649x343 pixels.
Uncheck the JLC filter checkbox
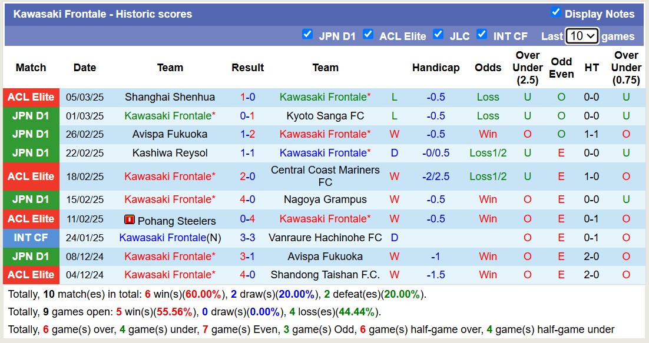coord(438,35)
